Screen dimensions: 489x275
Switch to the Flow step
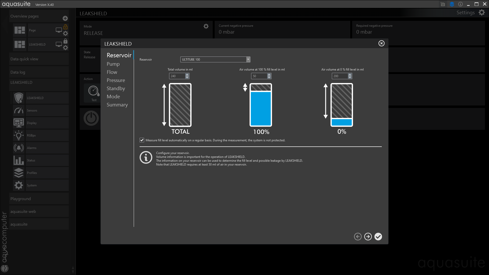[112, 72]
